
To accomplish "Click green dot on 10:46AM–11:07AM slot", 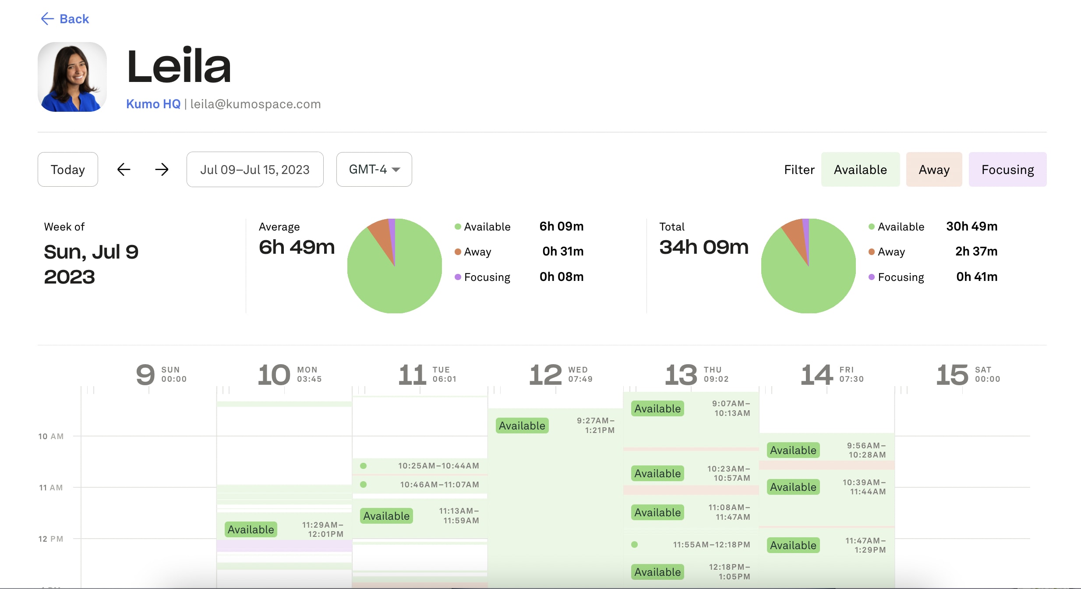I will tap(363, 485).
